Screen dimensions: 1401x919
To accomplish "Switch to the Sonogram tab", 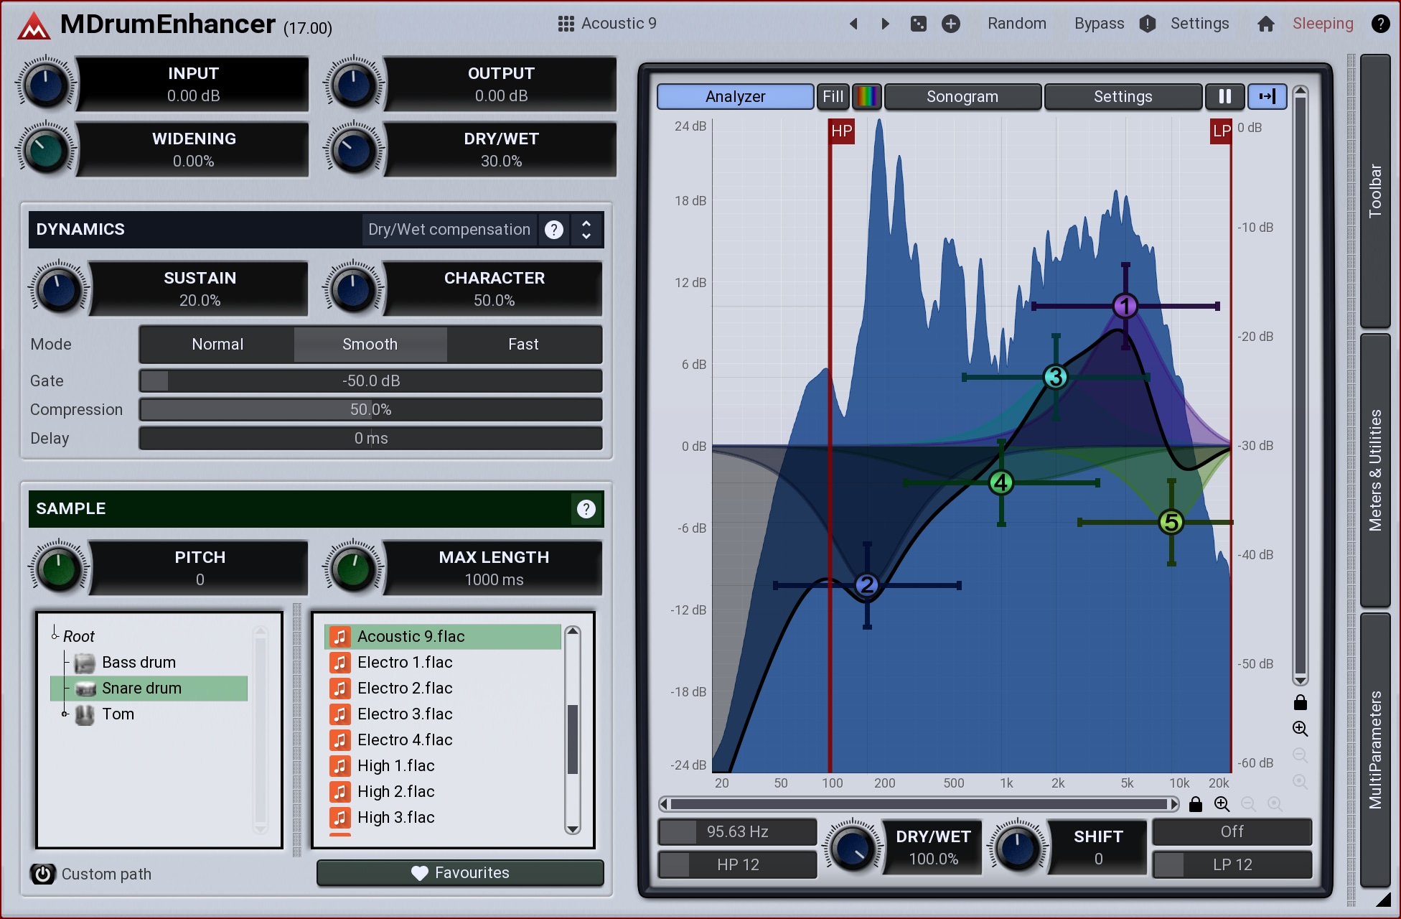I will tap(962, 96).
